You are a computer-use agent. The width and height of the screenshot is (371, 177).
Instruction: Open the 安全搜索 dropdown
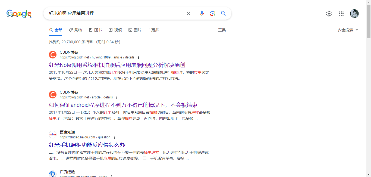point(348,30)
